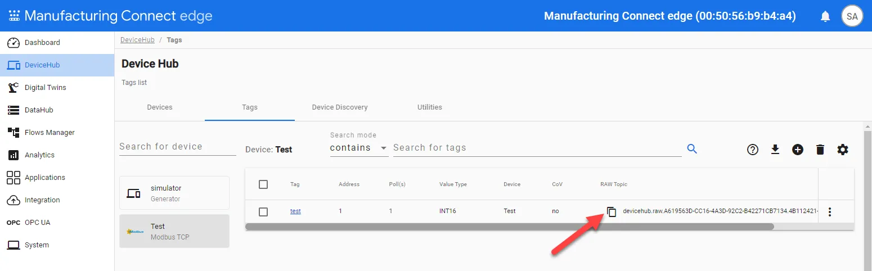Open Flows Manager section
The image size is (872, 271).
57,133
